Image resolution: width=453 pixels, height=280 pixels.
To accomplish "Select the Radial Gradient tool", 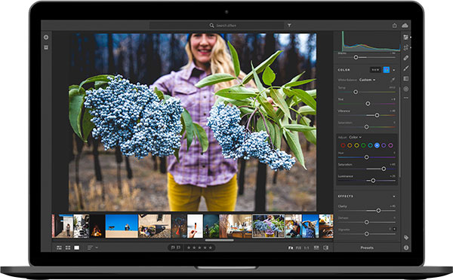I will (406, 89).
